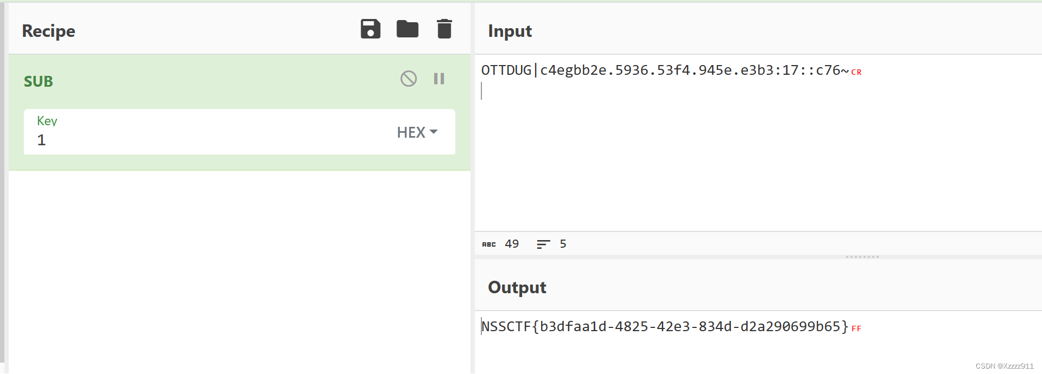Click the red FF marker in the output
This screenshot has width=1042, height=374.
(856, 328)
